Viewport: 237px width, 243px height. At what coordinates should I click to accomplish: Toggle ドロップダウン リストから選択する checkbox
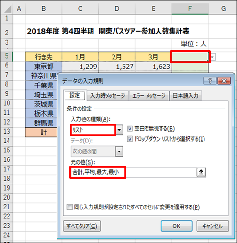coord(130,139)
